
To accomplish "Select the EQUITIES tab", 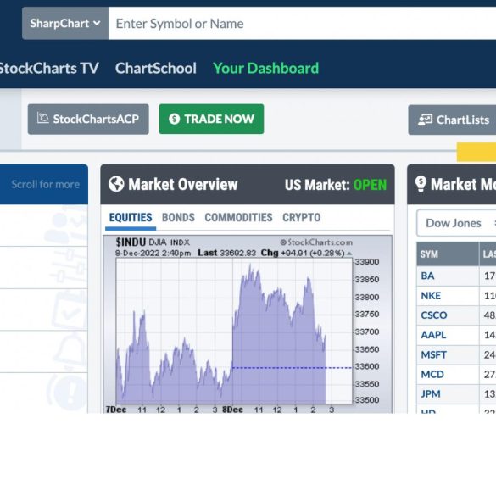I will click(x=131, y=218).
